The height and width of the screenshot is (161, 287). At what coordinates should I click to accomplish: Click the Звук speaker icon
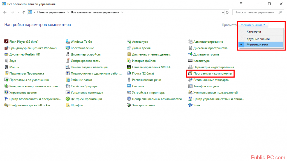click(x=6, y=61)
